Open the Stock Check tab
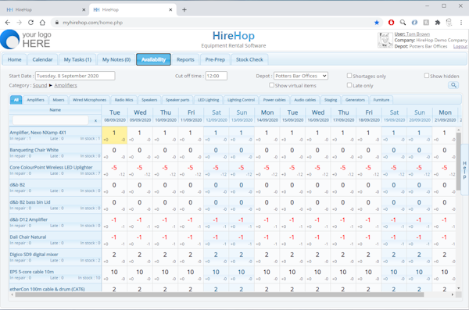This screenshot has width=469, height=310. click(249, 59)
